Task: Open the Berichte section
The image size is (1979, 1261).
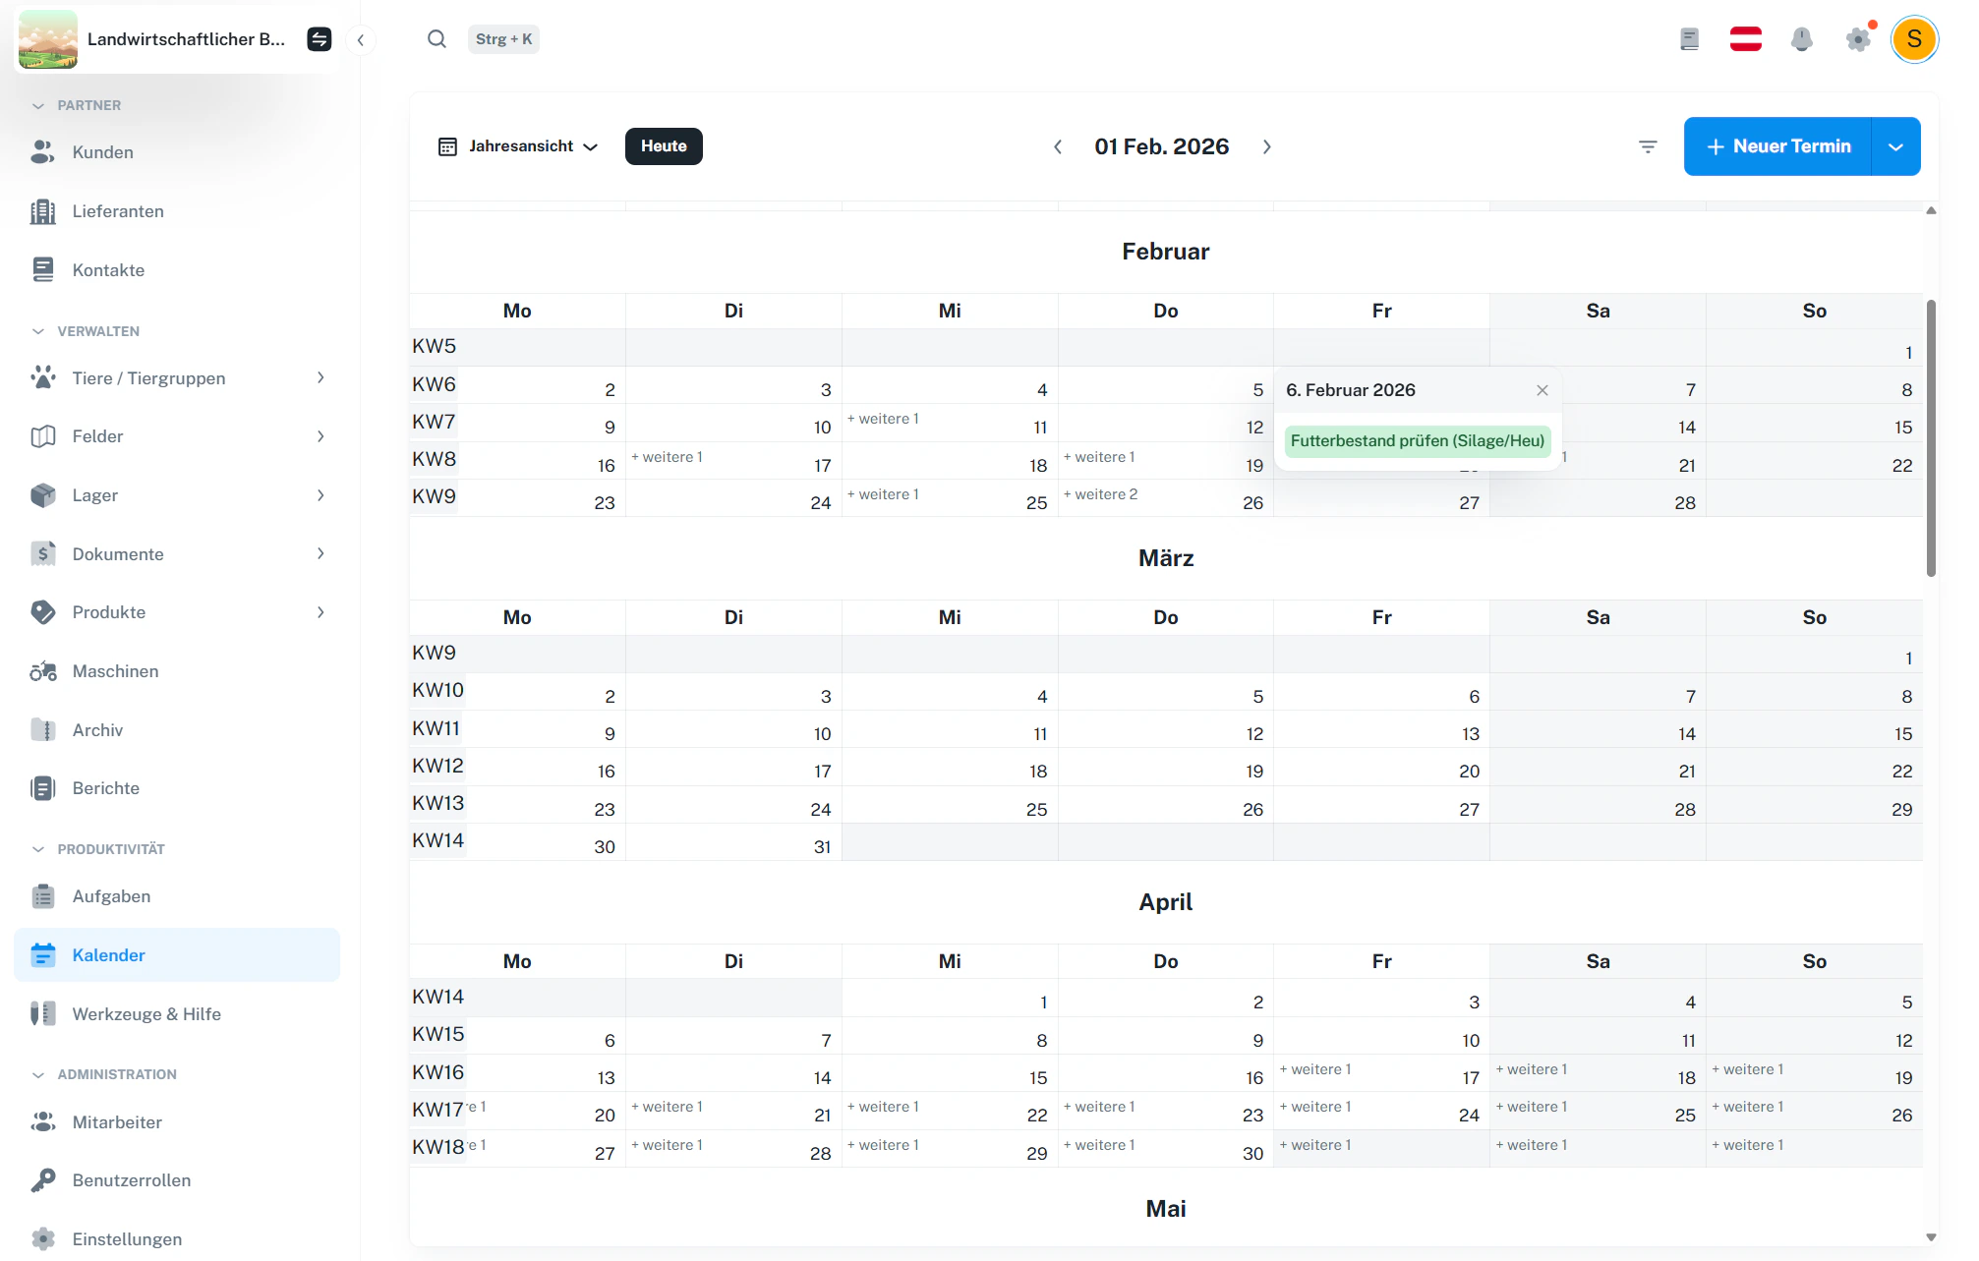Action: [x=106, y=787]
